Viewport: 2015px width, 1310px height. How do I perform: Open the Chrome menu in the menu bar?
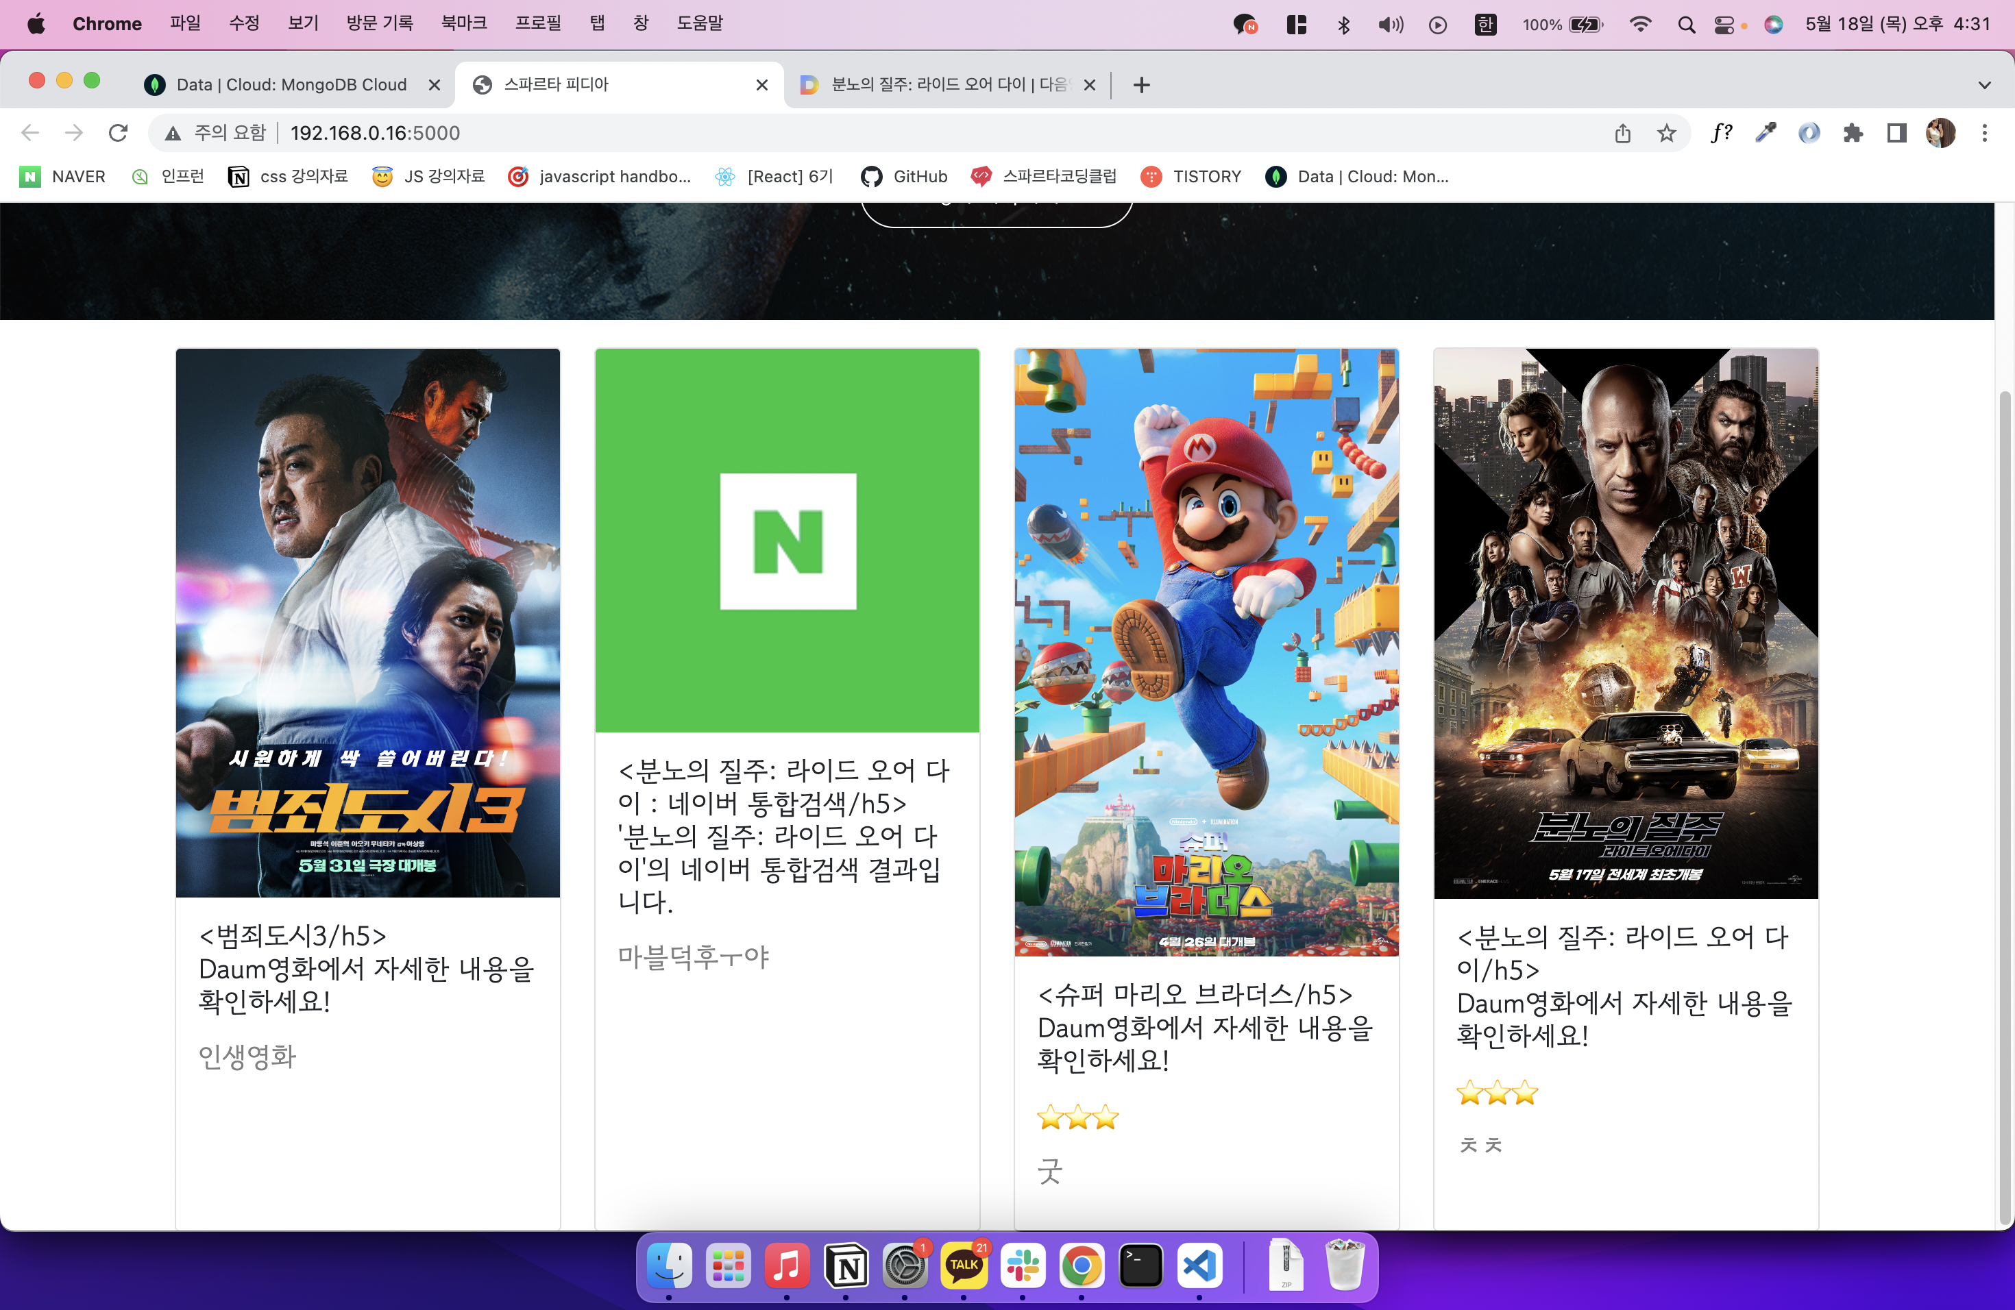(x=108, y=24)
